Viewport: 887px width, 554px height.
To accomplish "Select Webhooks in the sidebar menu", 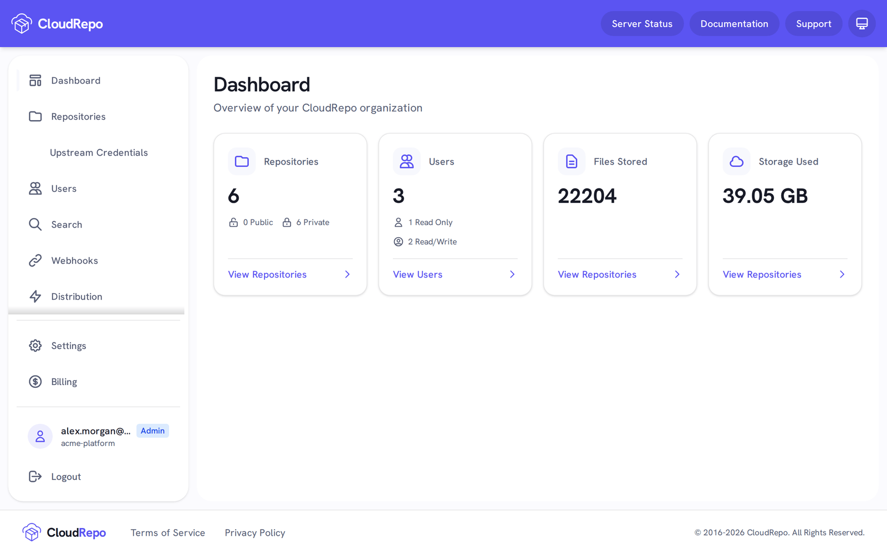I will point(99,260).
